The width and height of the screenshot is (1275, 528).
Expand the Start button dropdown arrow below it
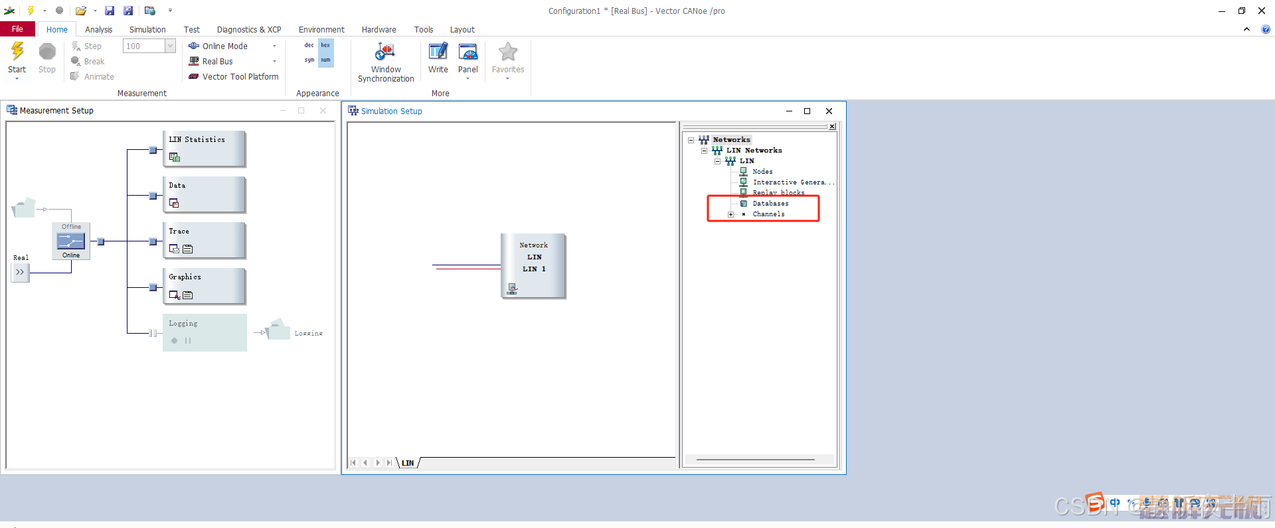(x=17, y=79)
